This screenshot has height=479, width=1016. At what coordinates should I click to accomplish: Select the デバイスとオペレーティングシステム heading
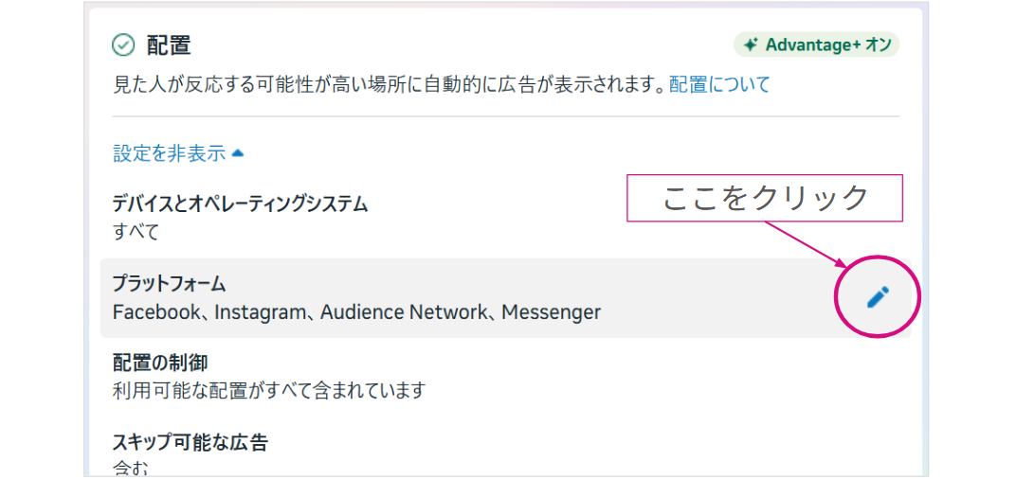tap(240, 204)
